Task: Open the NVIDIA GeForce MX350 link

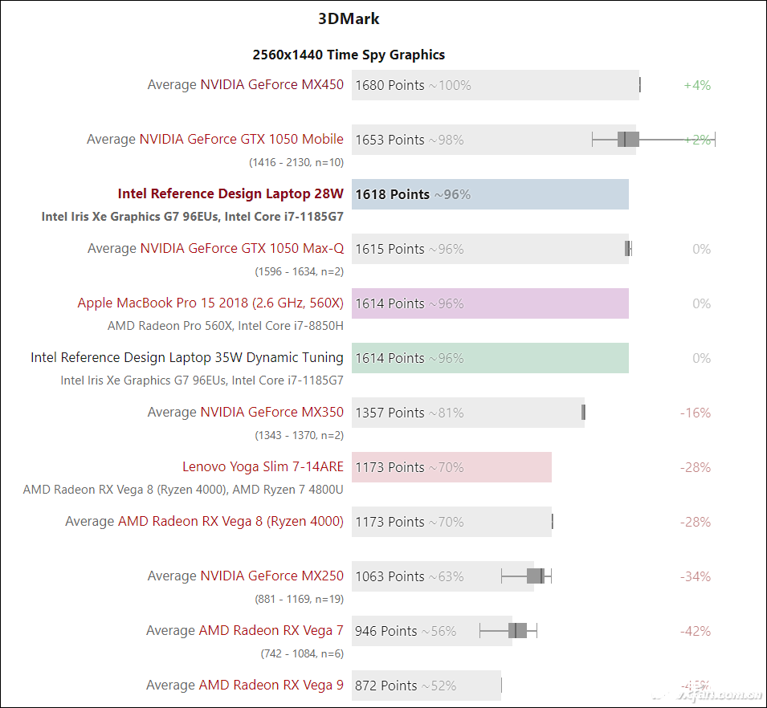Action: [271, 413]
